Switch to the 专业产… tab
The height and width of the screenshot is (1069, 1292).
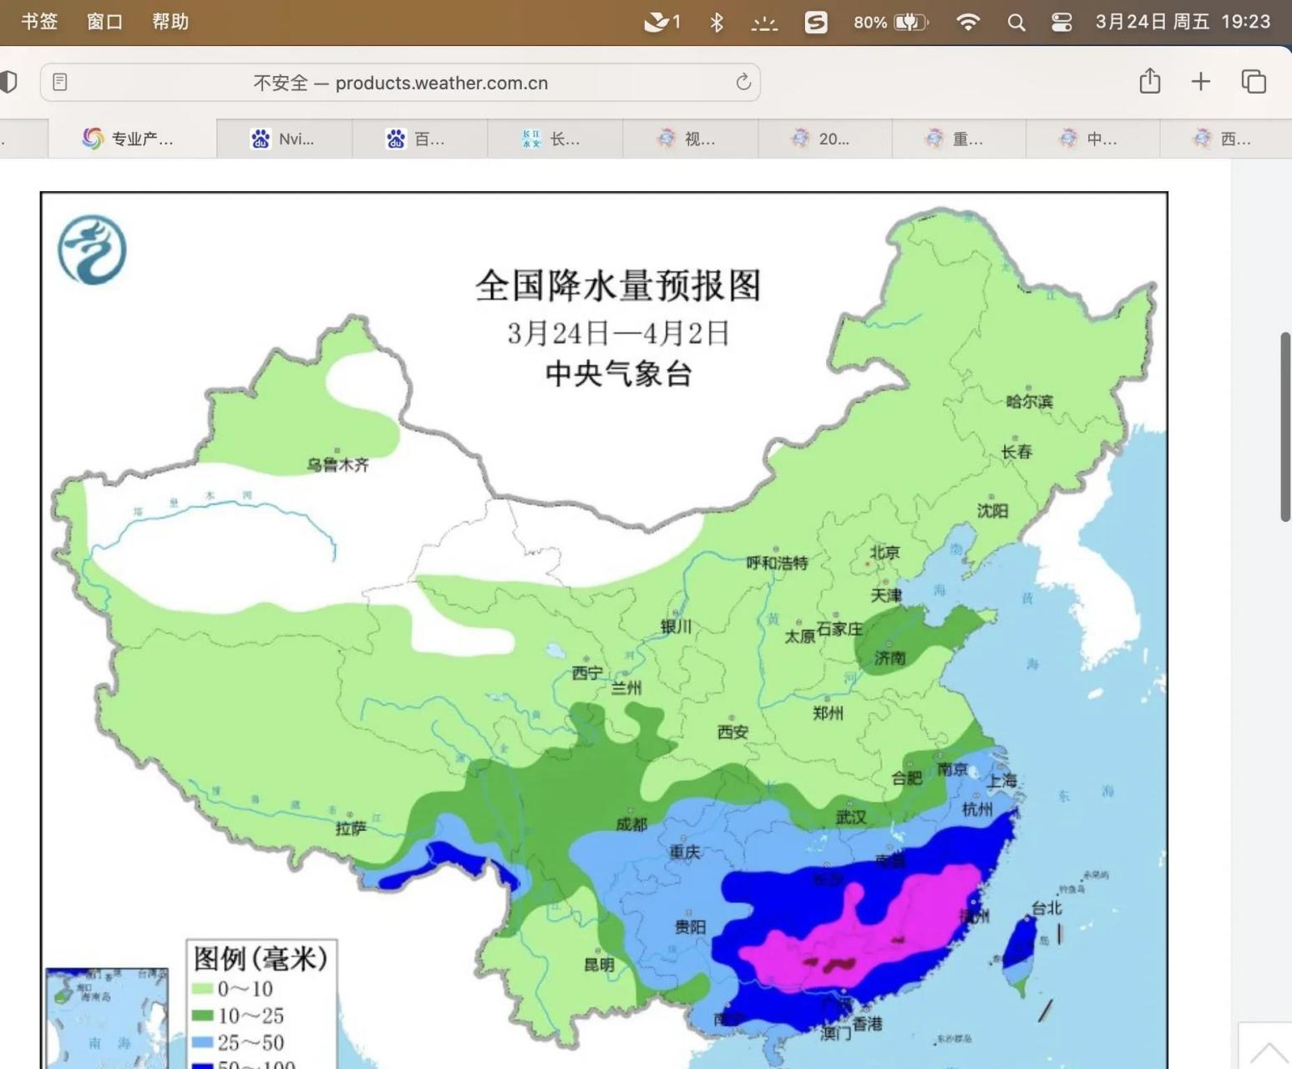click(132, 139)
